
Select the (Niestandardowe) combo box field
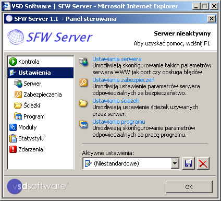point(131,163)
